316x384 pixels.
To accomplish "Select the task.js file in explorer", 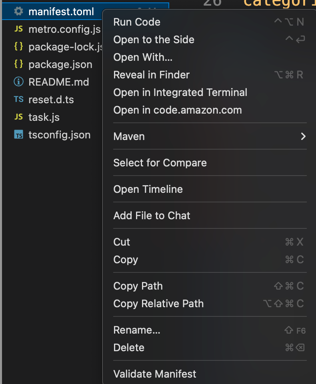I will click(x=44, y=117).
